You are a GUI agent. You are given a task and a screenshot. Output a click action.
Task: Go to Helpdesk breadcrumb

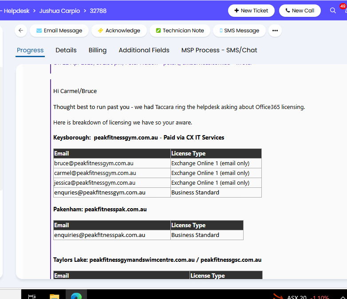(16, 11)
